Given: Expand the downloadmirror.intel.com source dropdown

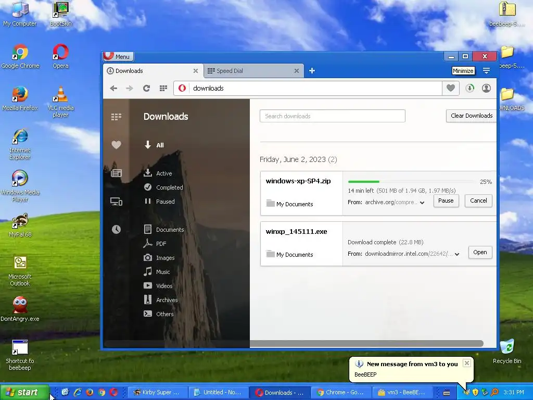Looking at the screenshot, I should point(457,254).
